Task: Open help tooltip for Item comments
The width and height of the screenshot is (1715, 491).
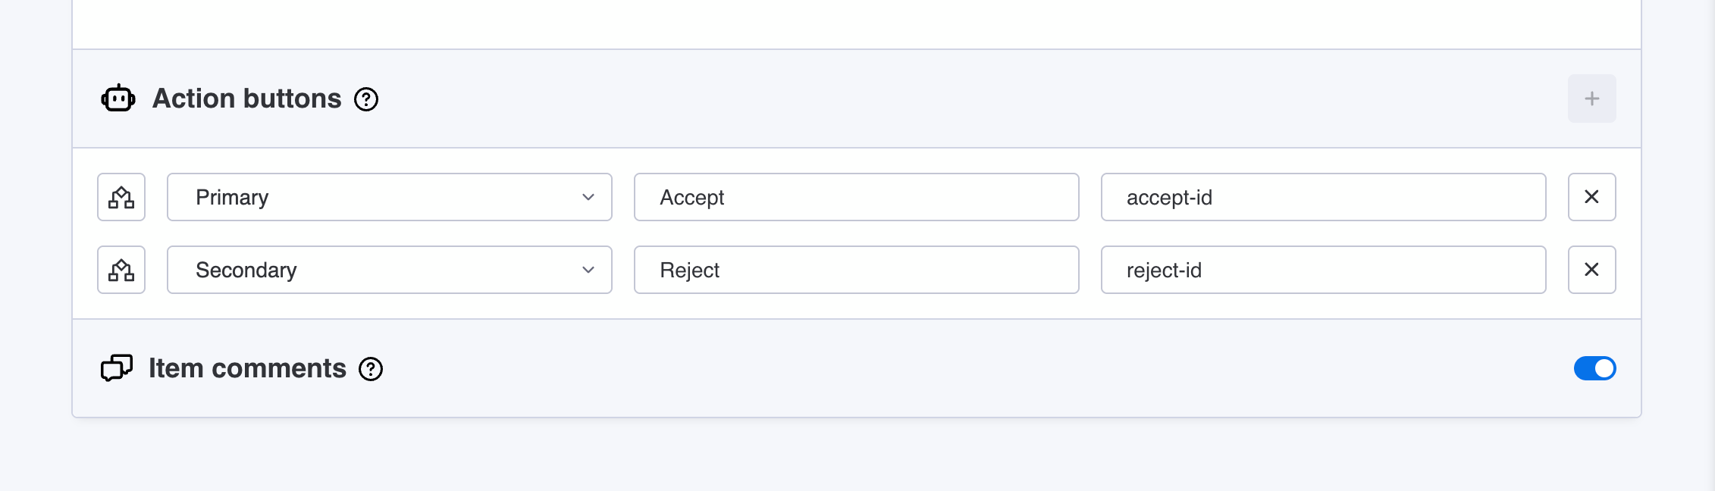Action: (371, 369)
